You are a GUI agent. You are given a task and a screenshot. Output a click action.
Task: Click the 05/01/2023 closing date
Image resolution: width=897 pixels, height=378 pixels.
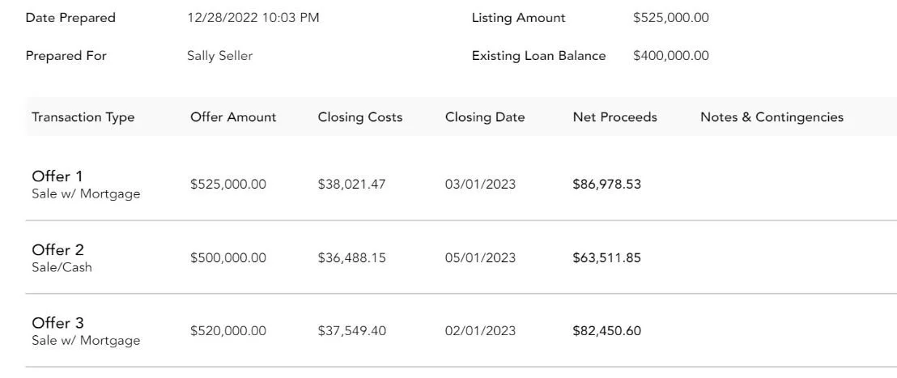click(x=479, y=258)
